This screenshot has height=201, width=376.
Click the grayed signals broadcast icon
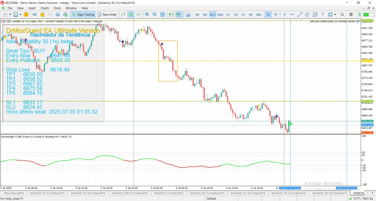(x=50, y=14)
